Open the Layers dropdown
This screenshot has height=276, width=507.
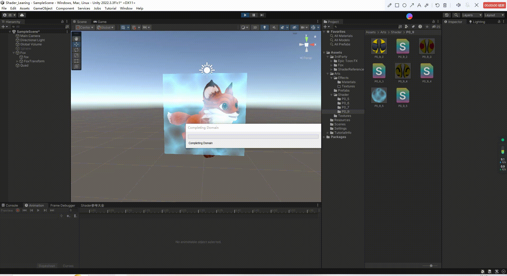click(472, 15)
